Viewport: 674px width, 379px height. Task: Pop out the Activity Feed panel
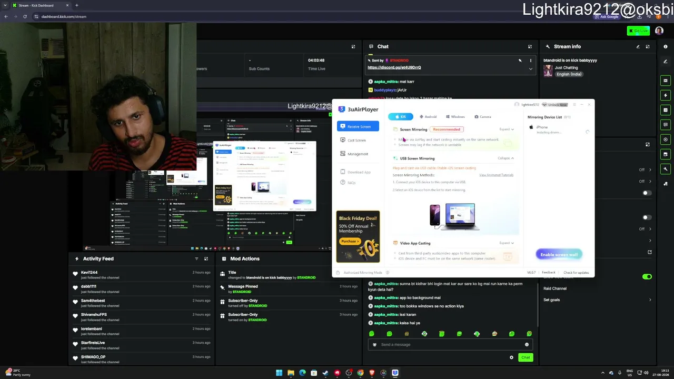[x=206, y=258]
